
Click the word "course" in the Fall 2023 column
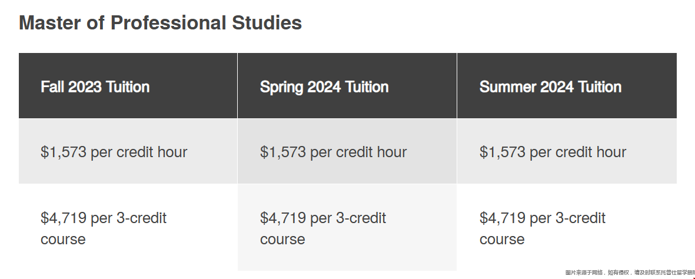(x=63, y=240)
